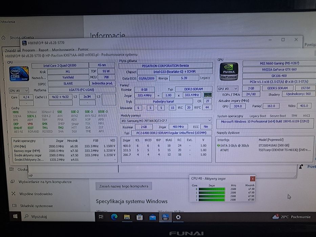Open the Raport menu

(x=43, y=50)
